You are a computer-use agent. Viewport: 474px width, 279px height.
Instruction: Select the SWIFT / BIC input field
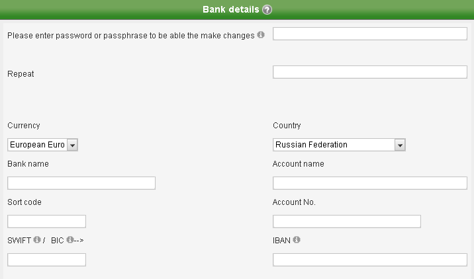(x=46, y=260)
